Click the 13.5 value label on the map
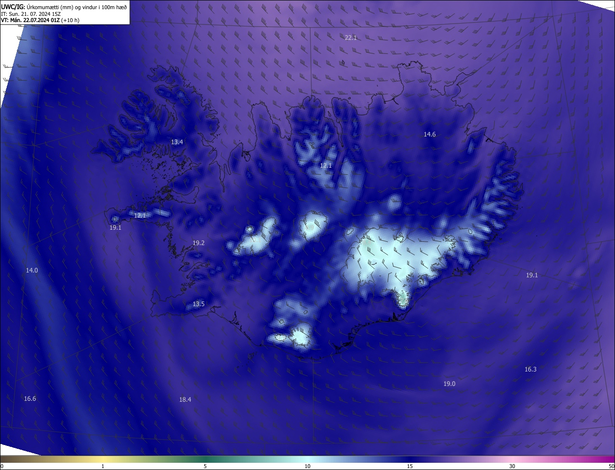 [x=198, y=304]
